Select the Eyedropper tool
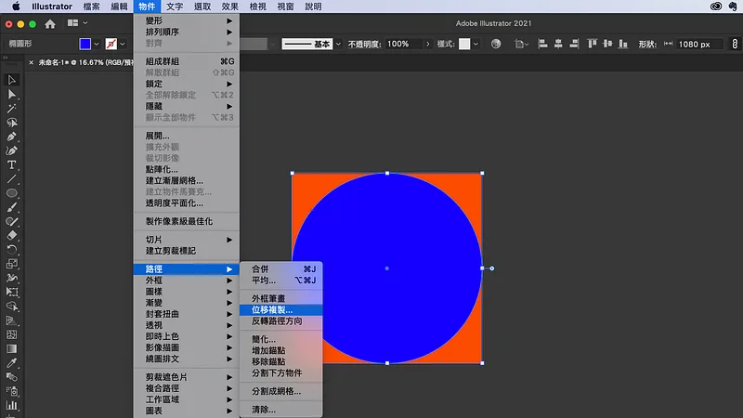Image resolution: width=743 pixels, height=418 pixels. click(x=12, y=363)
